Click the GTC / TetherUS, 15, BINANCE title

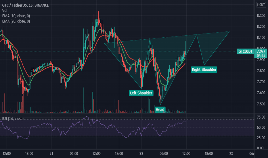click(x=25, y=5)
